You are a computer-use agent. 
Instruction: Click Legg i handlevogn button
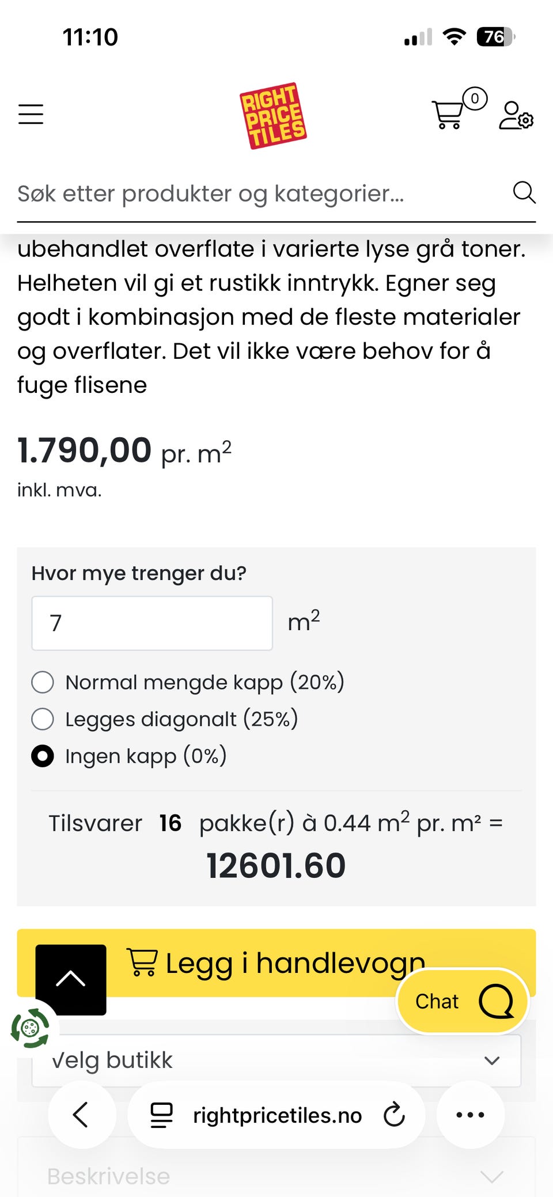[x=276, y=963]
